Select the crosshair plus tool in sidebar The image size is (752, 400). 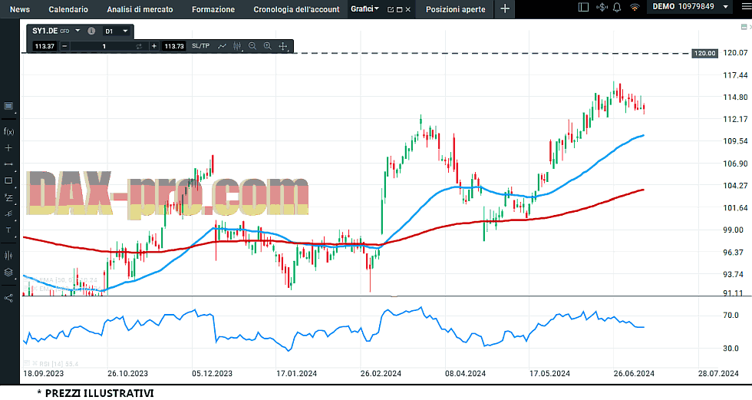coord(8,147)
